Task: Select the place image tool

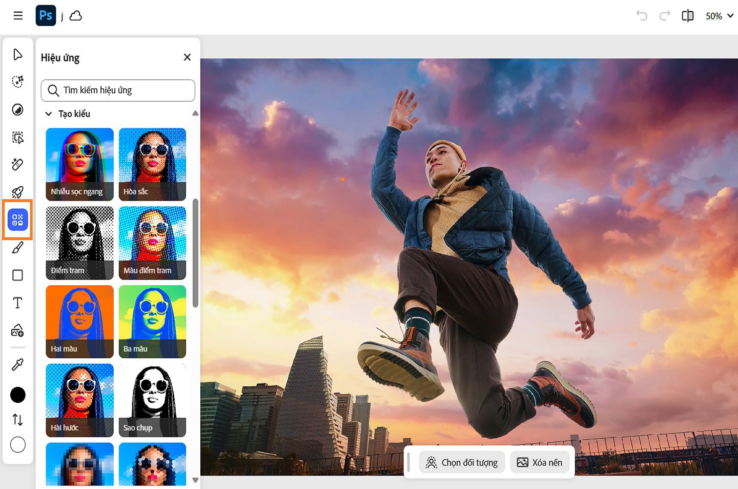Action: pos(18,330)
